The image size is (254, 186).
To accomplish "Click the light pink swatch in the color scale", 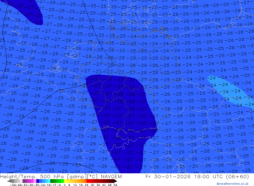I will click(35, 181).
